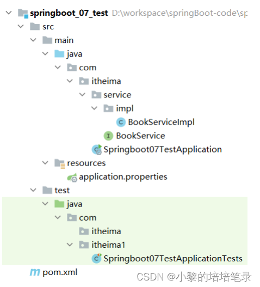Select the BookServiceImpl file

point(161,122)
